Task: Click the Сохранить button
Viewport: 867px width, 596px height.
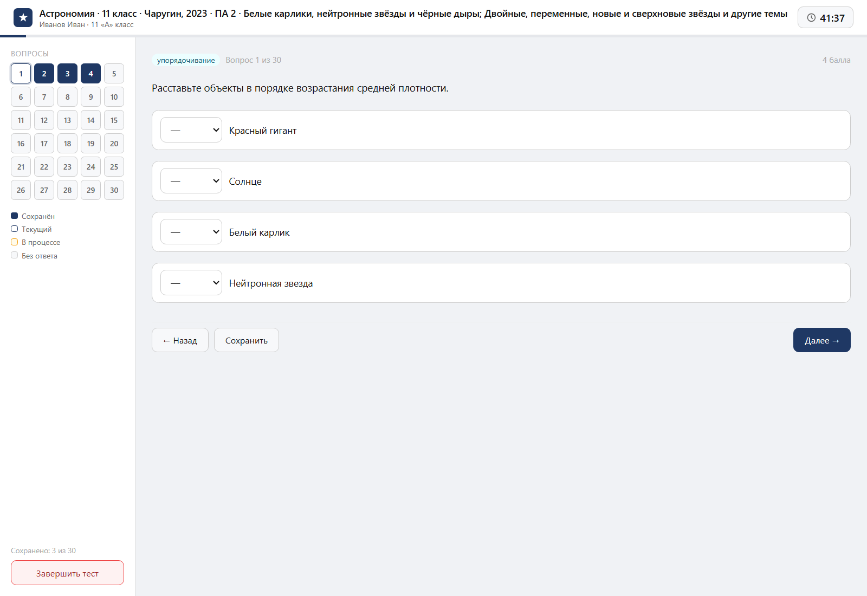Action: coord(247,340)
